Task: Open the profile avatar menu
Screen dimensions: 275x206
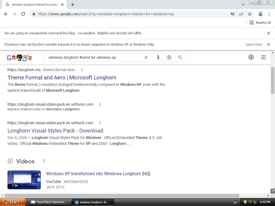Action: [260, 14]
